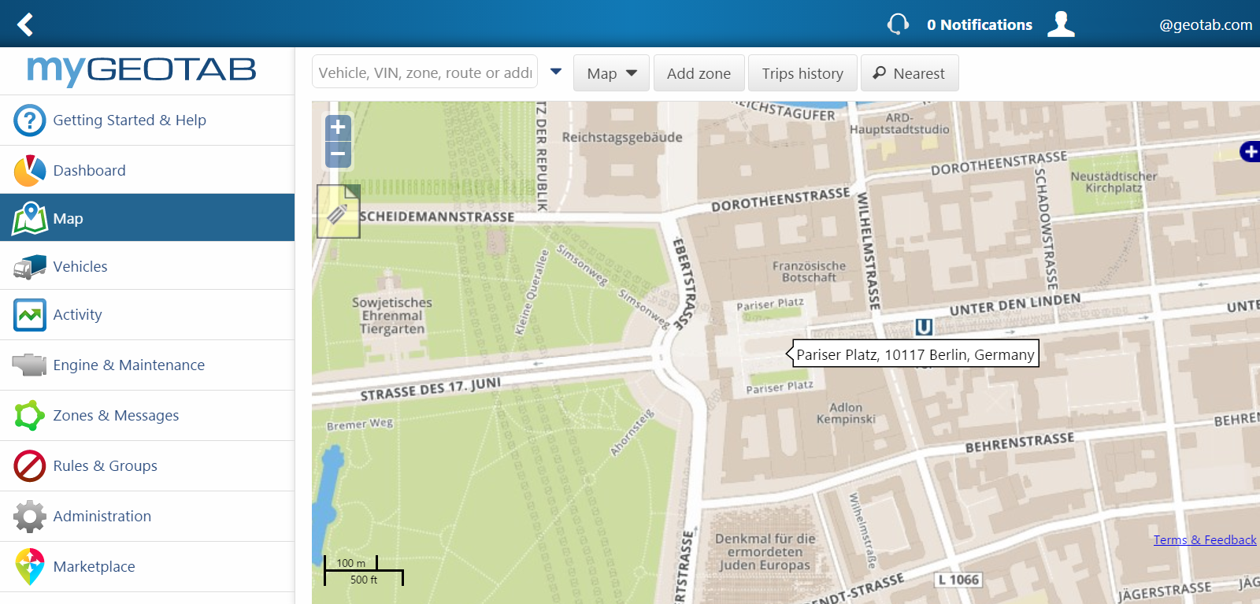
Task: Go back using the top-left arrow
Action: [x=25, y=24]
